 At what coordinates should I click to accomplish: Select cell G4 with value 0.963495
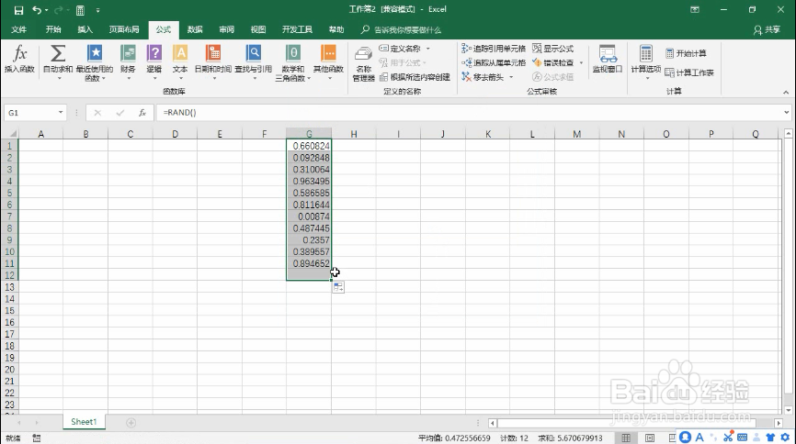click(x=309, y=181)
